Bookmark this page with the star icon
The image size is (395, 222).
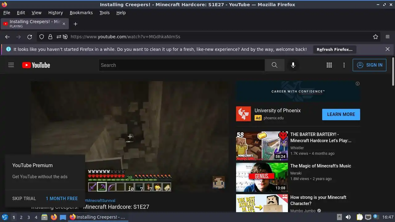tap(376, 37)
